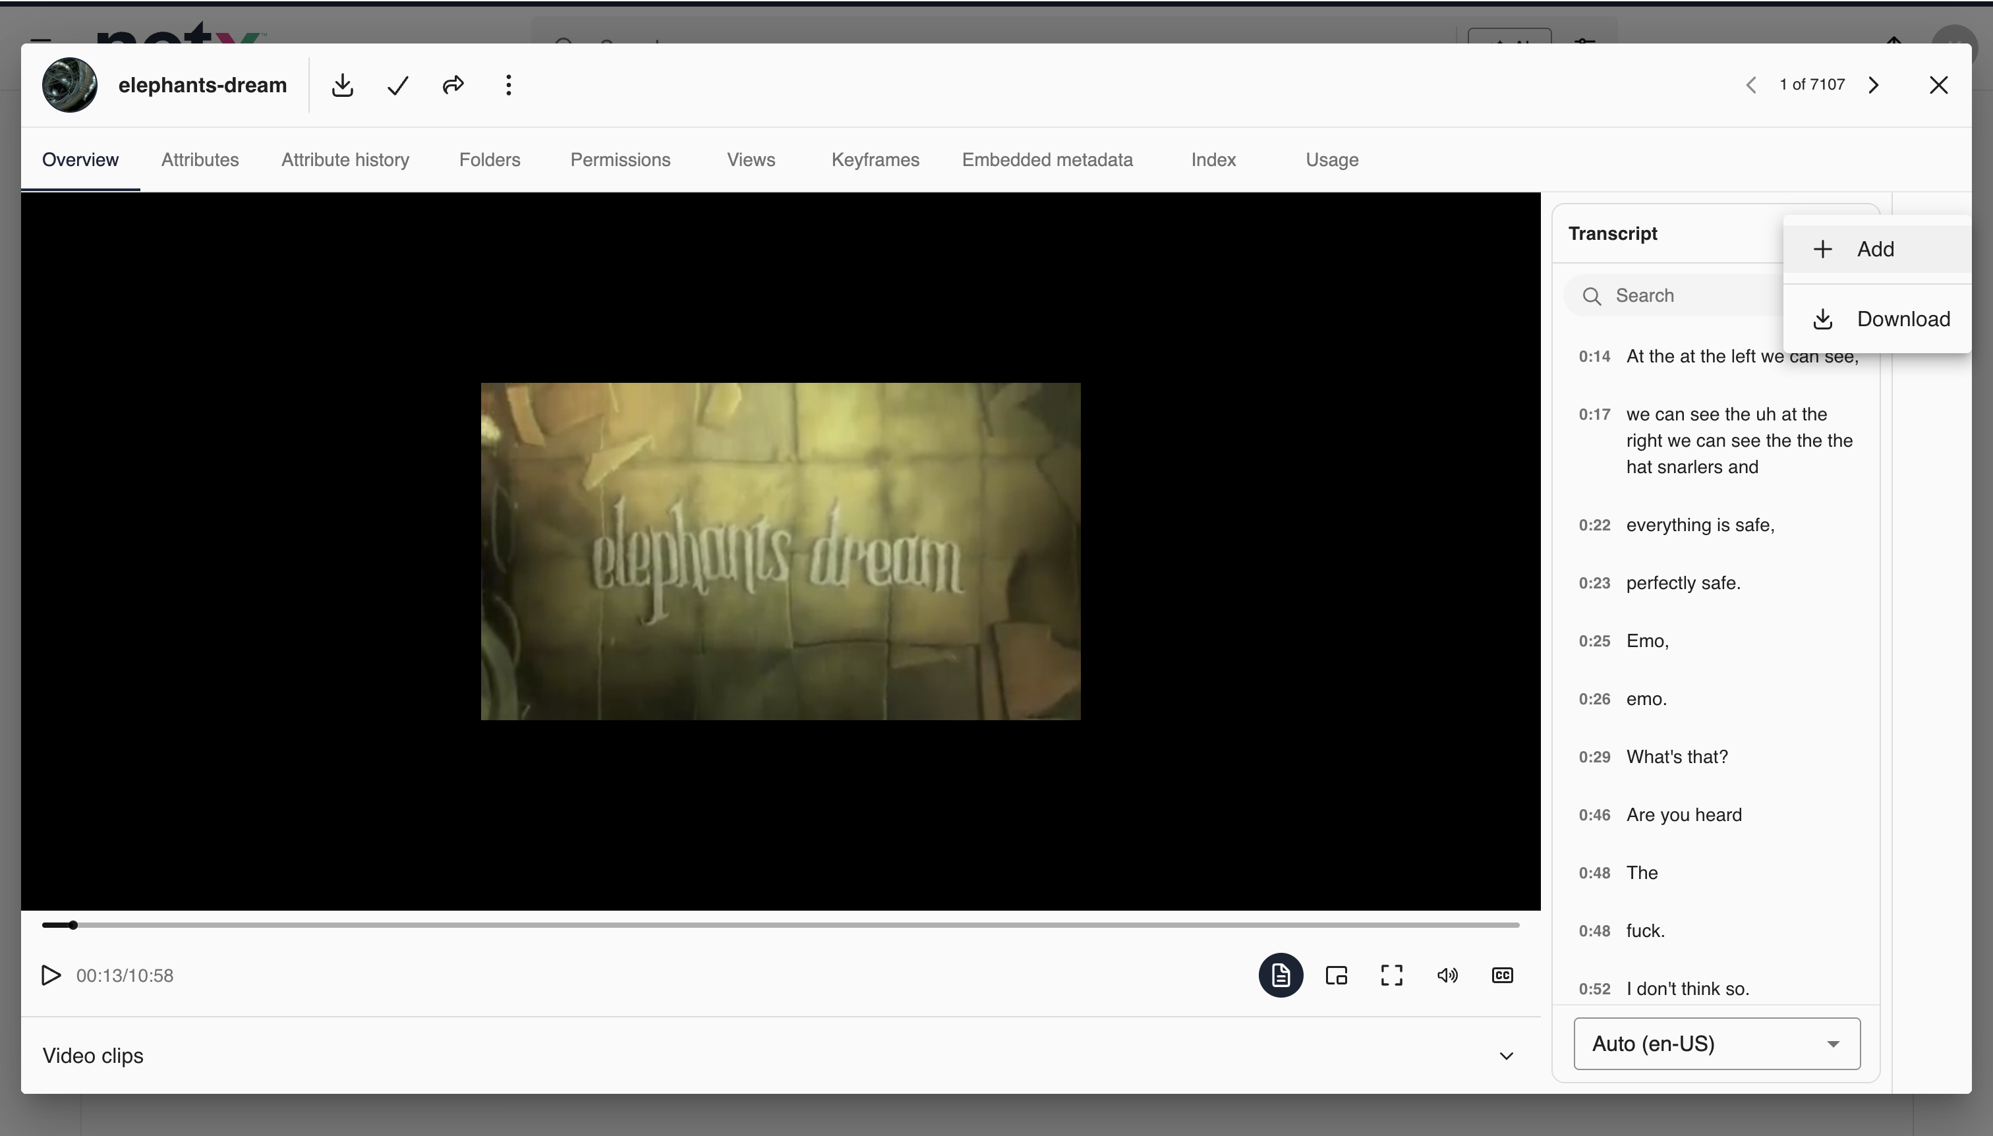Image resolution: width=1993 pixels, height=1136 pixels.
Task: Open the Index tab
Action: (1213, 160)
